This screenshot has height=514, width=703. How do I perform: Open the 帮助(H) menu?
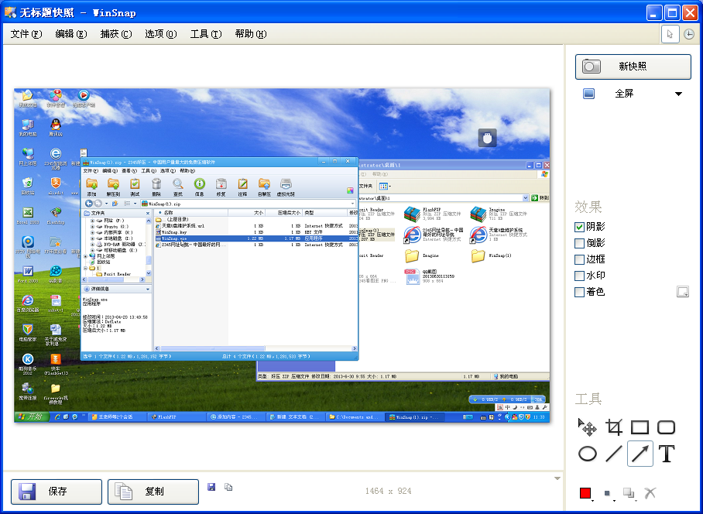[x=251, y=34]
